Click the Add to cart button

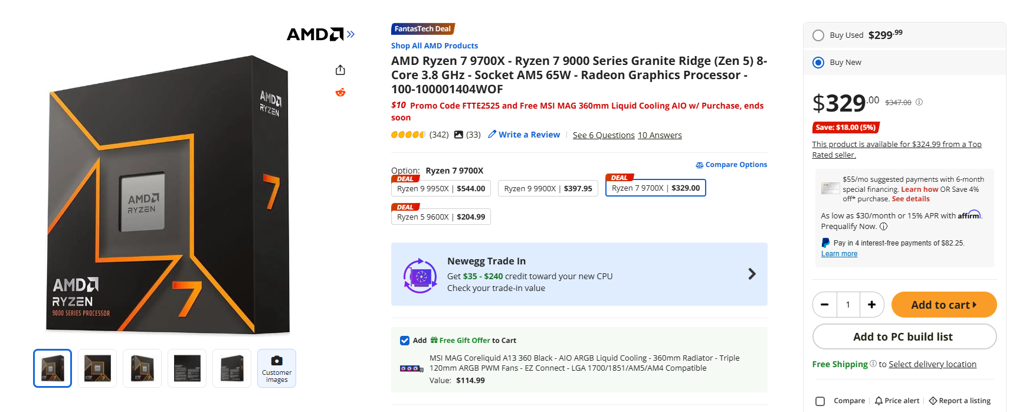(x=944, y=305)
